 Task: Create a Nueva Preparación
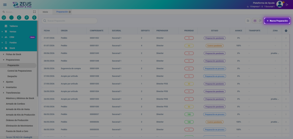[x=277, y=21]
